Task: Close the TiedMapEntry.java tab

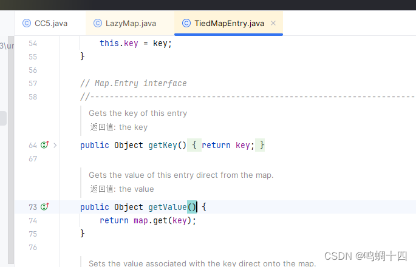Action: point(273,23)
